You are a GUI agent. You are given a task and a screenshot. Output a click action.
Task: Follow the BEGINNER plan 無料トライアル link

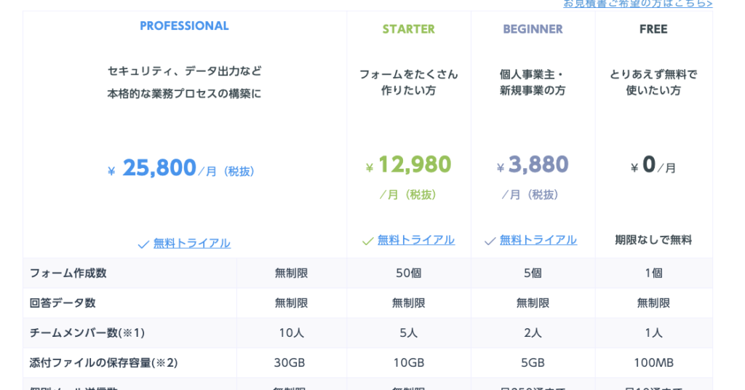538,240
